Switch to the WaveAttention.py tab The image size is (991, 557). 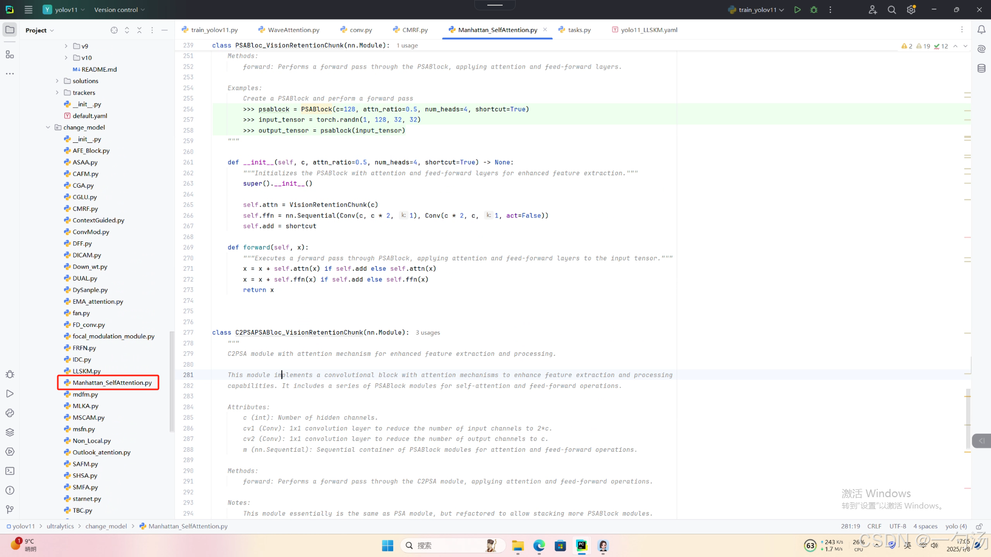point(293,30)
